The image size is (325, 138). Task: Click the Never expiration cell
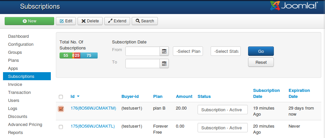(294, 126)
